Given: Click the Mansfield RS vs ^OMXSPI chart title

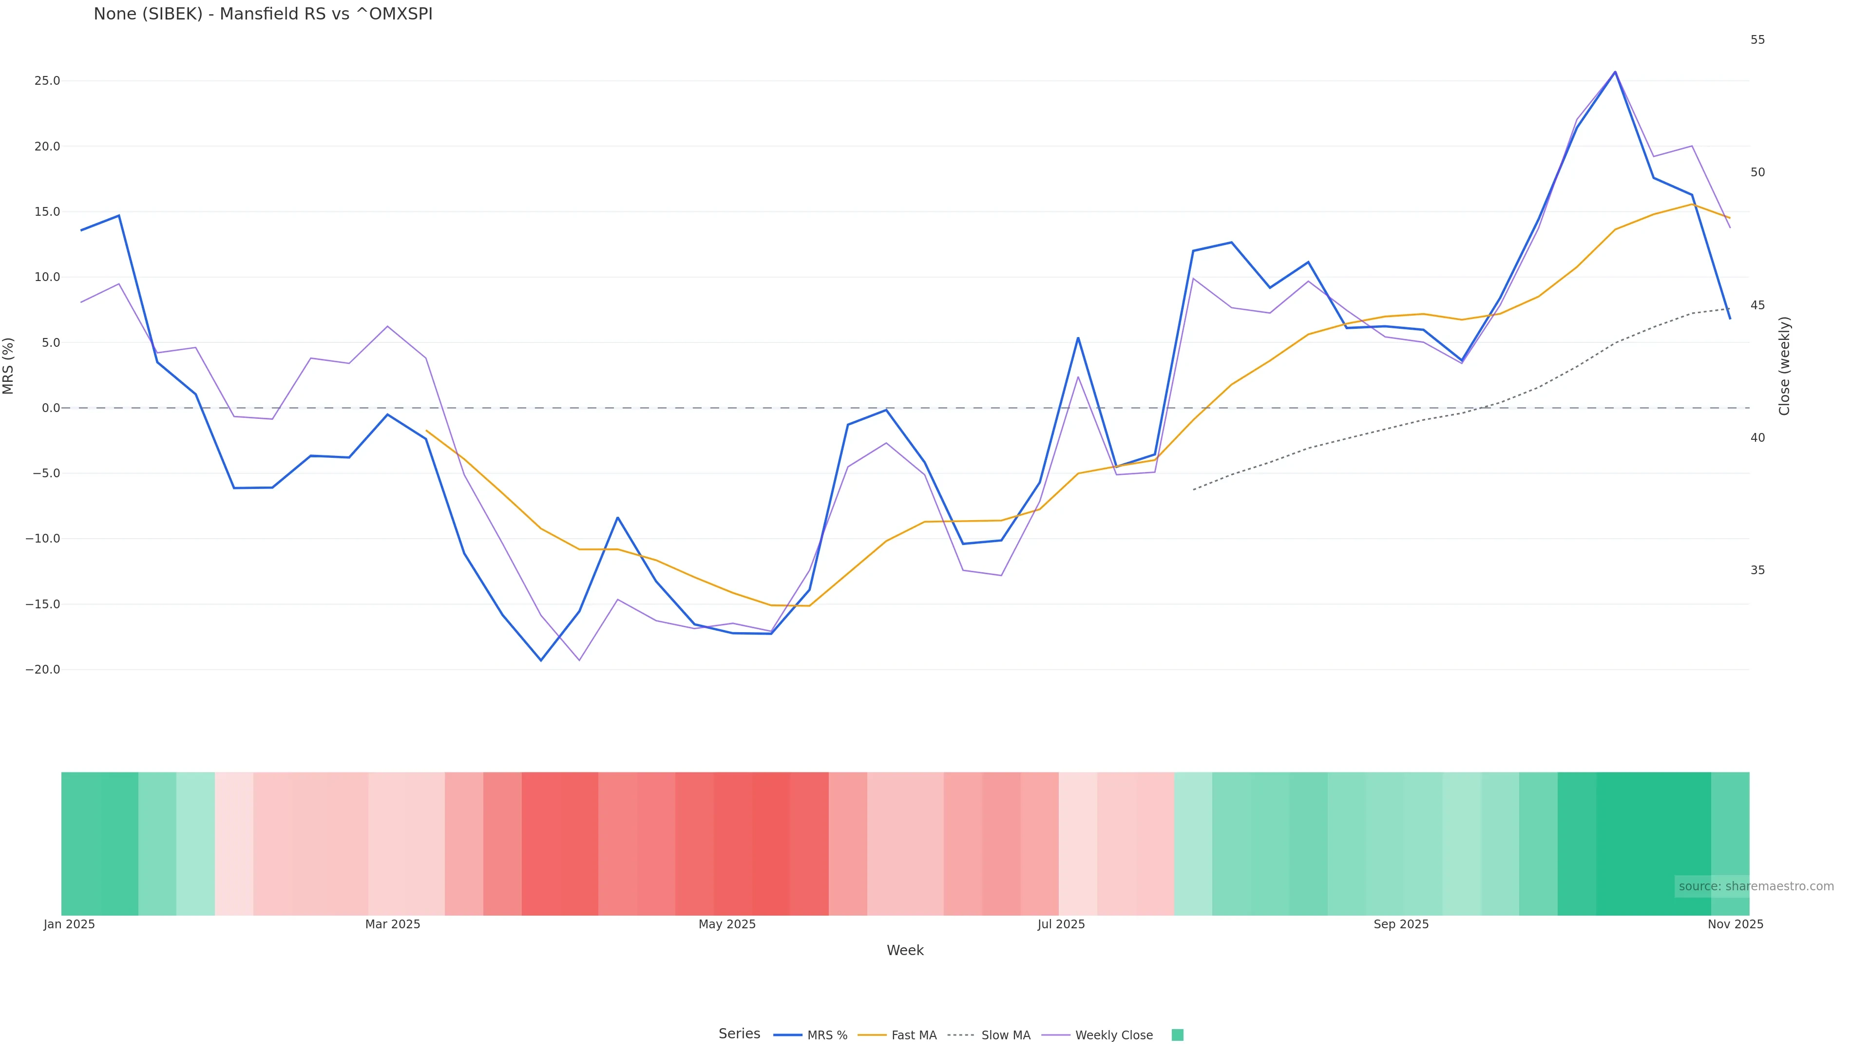Looking at the screenshot, I should (263, 14).
